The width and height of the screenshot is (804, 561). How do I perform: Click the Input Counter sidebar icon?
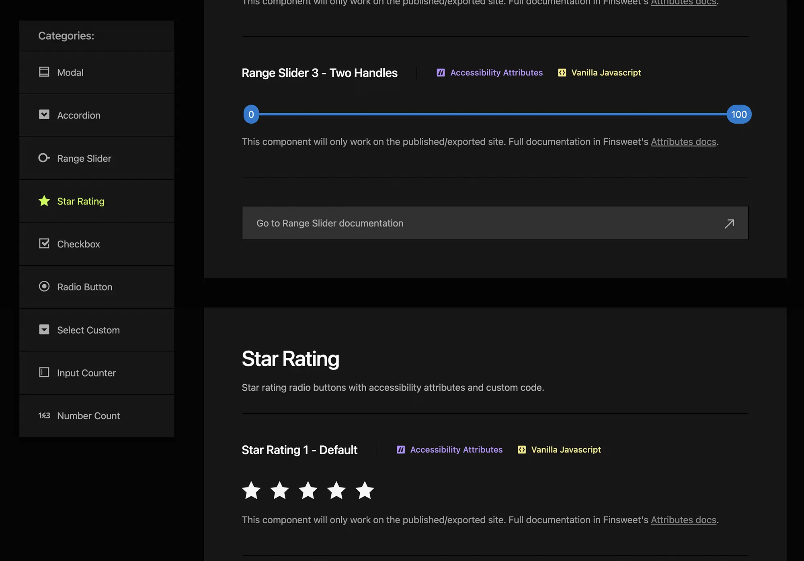tap(44, 373)
